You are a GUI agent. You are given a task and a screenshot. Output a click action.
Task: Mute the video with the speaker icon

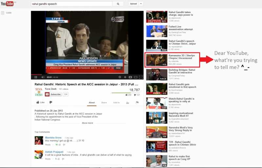(x=43, y=77)
